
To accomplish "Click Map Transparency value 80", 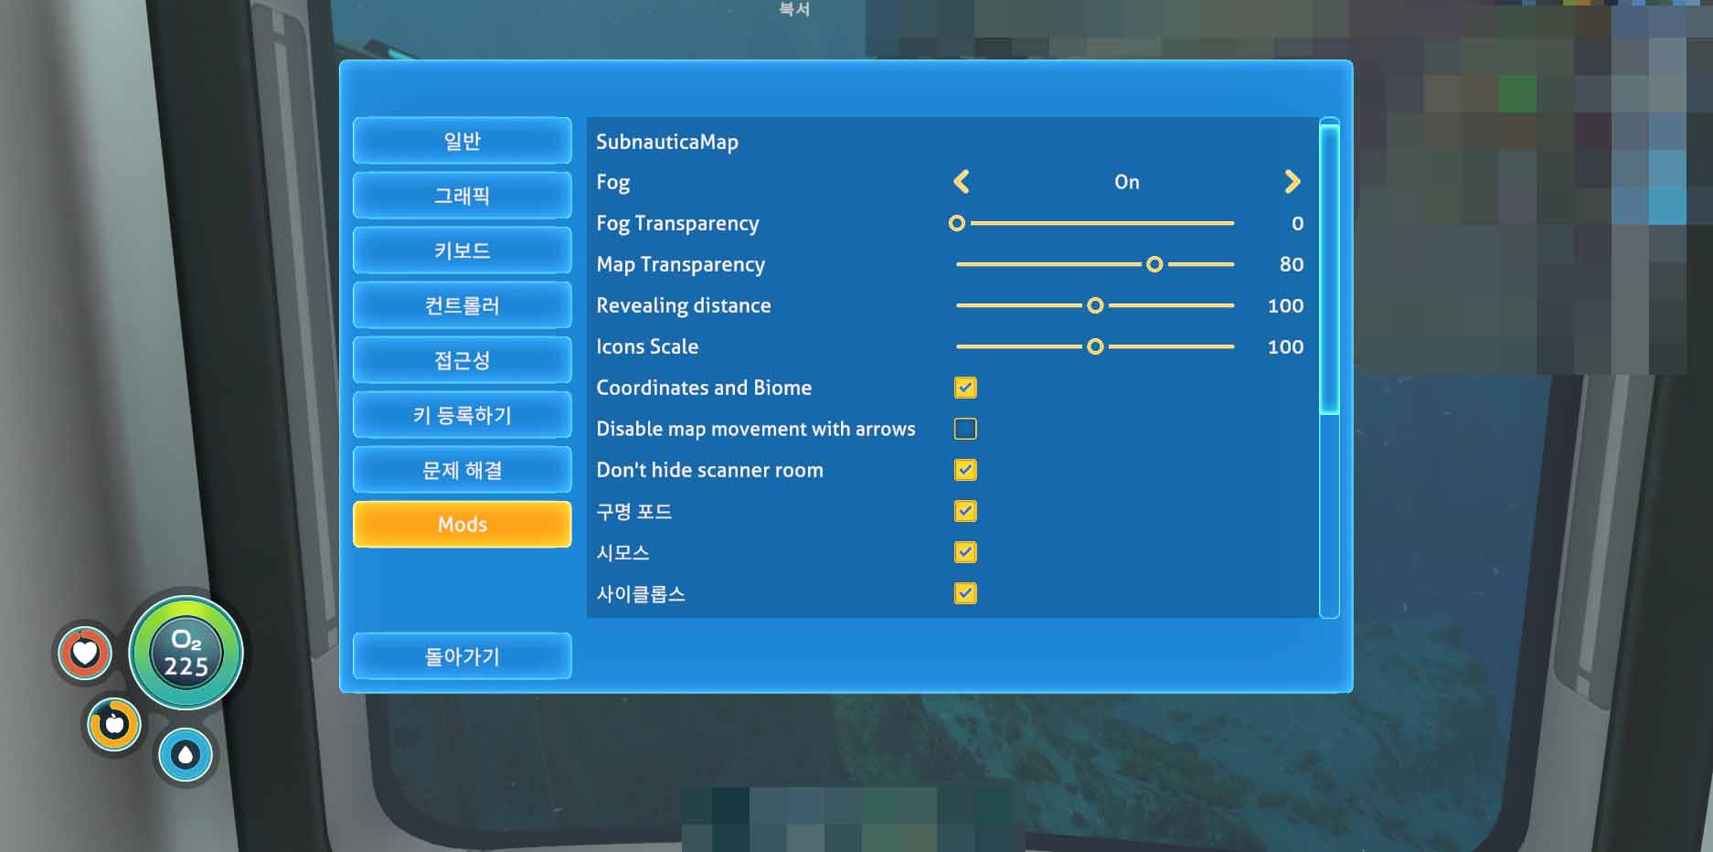I will (1292, 264).
